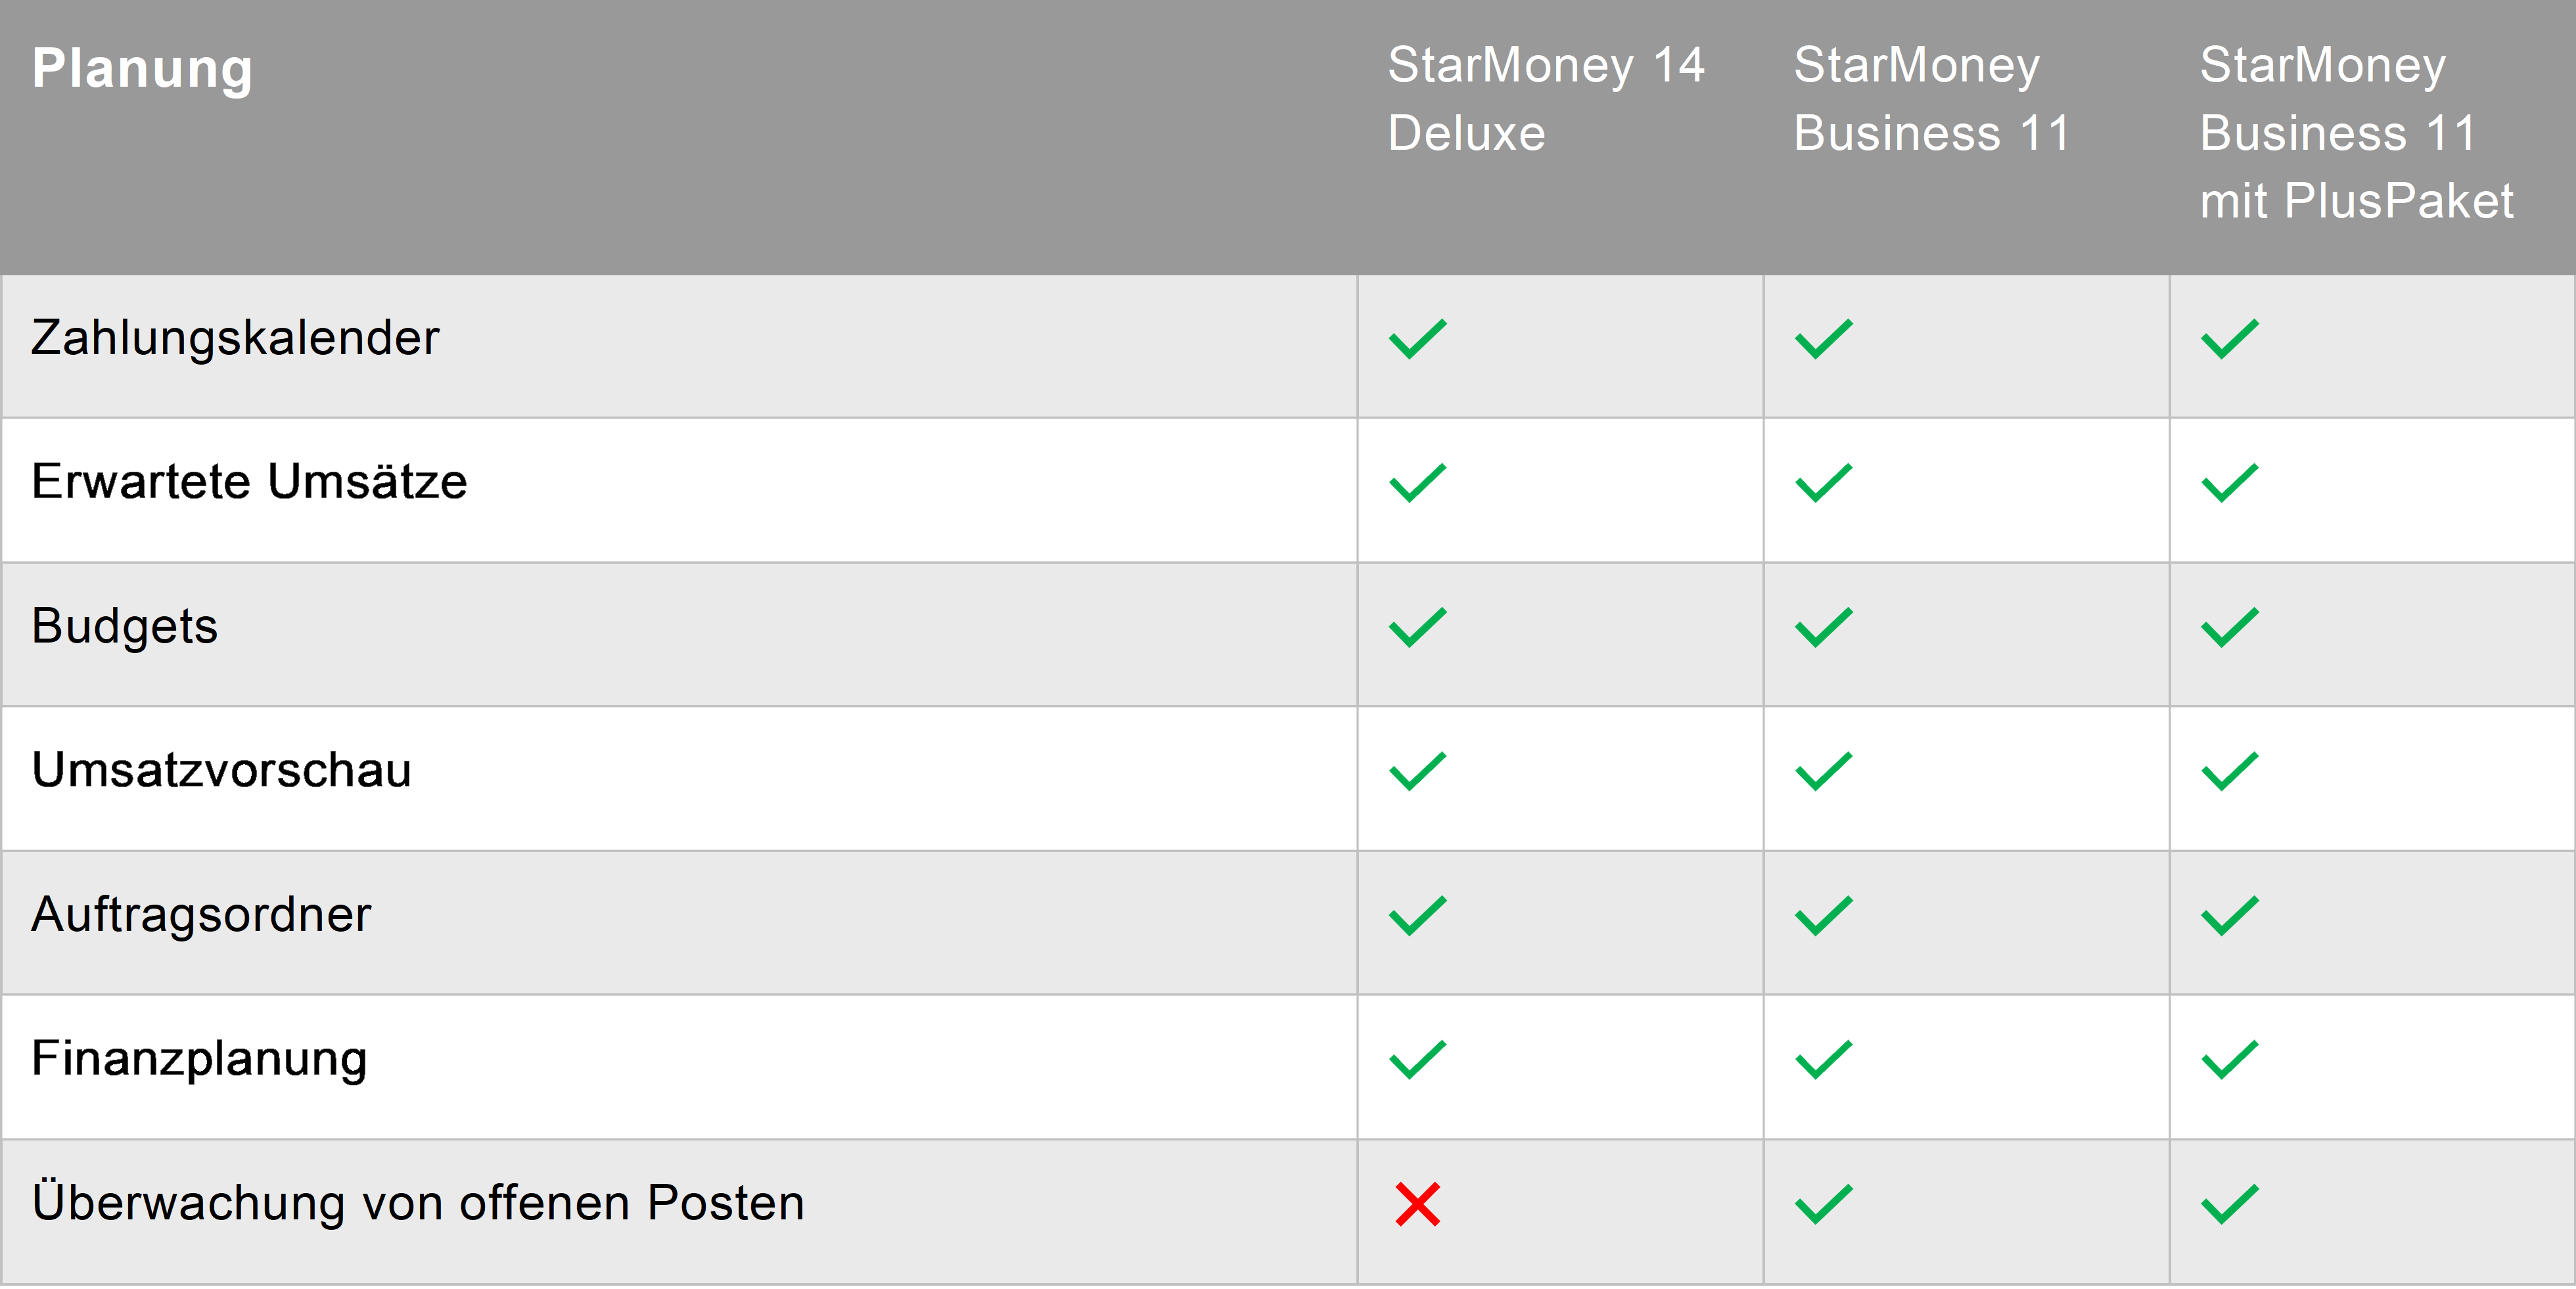Click offene Posten checkmark under StarMoney Business 11
The width and height of the screenshot is (2576, 1289).
tap(1823, 1204)
